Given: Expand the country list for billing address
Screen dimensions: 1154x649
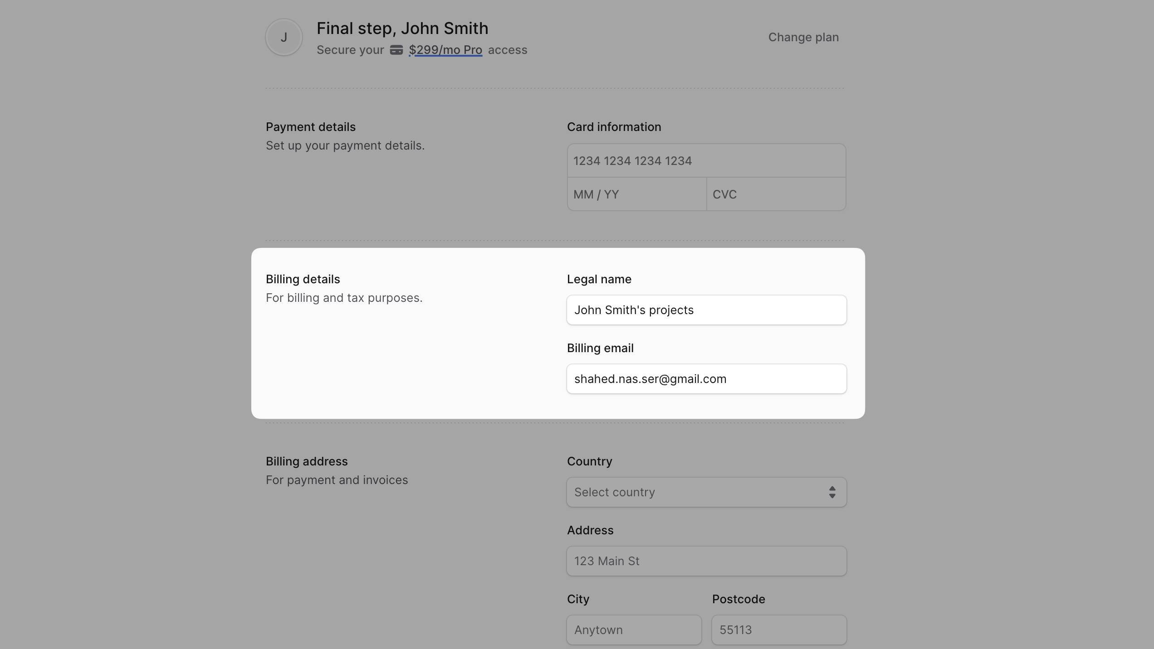Looking at the screenshot, I should (706, 492).
